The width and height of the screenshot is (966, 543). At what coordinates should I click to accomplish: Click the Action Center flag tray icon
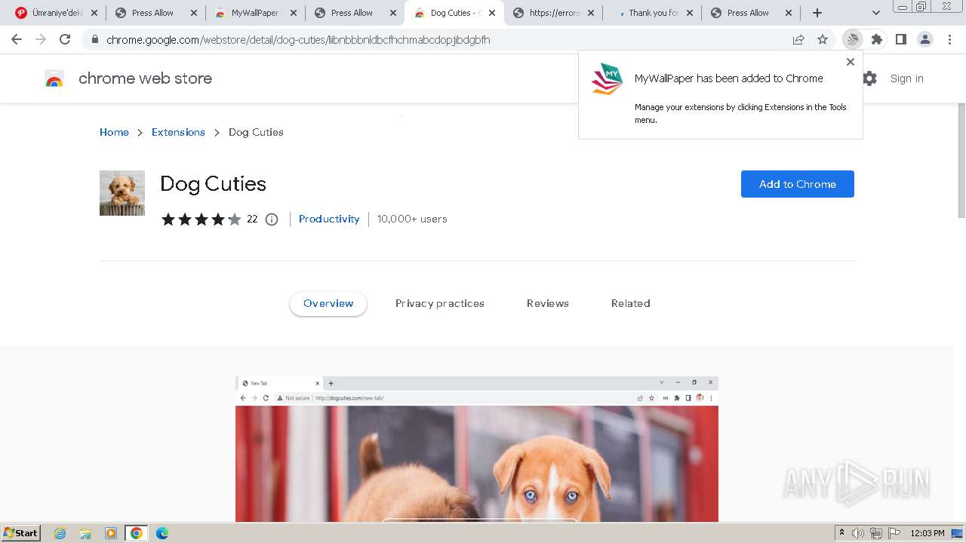(894, 533)
